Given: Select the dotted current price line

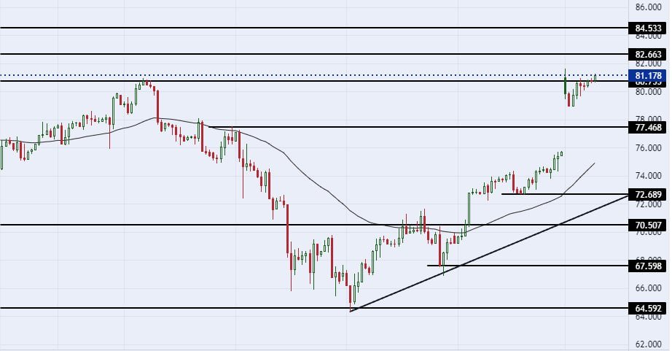Looking at the screenshot, I should point(292,75).
